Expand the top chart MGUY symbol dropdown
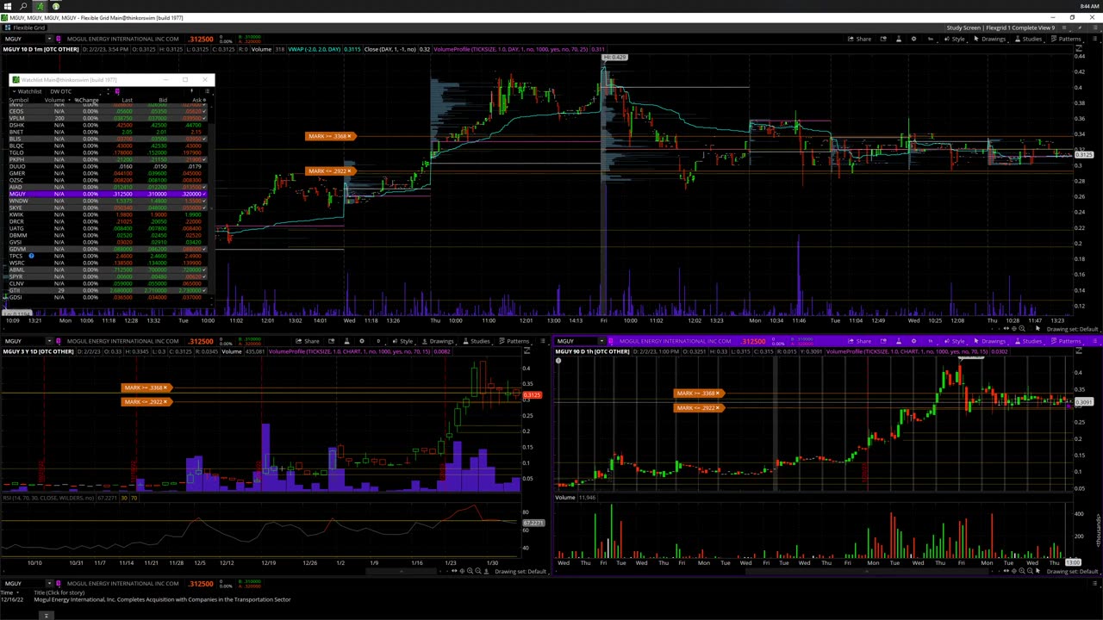This screenshot has height=620, width=1103. (49, 39)
